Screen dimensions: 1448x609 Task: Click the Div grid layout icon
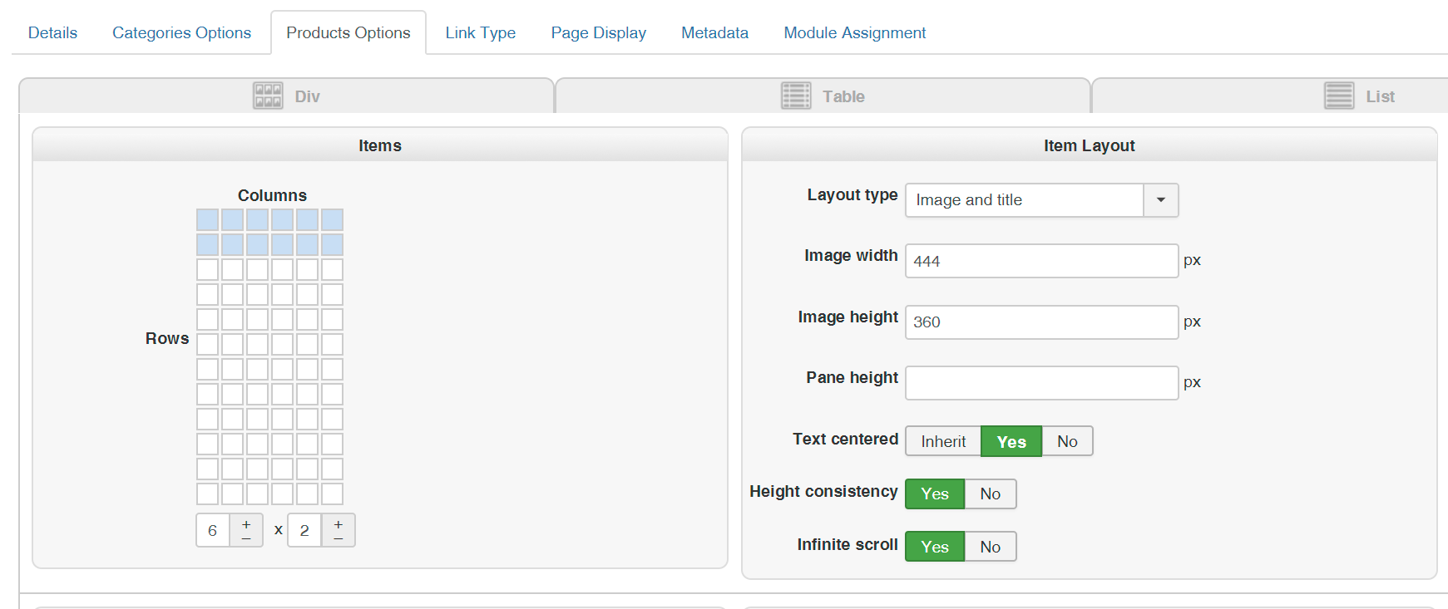tap(268, 96)
